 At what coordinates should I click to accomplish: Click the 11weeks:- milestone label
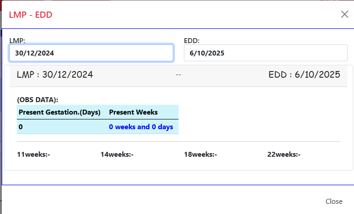tap(34, 155)
